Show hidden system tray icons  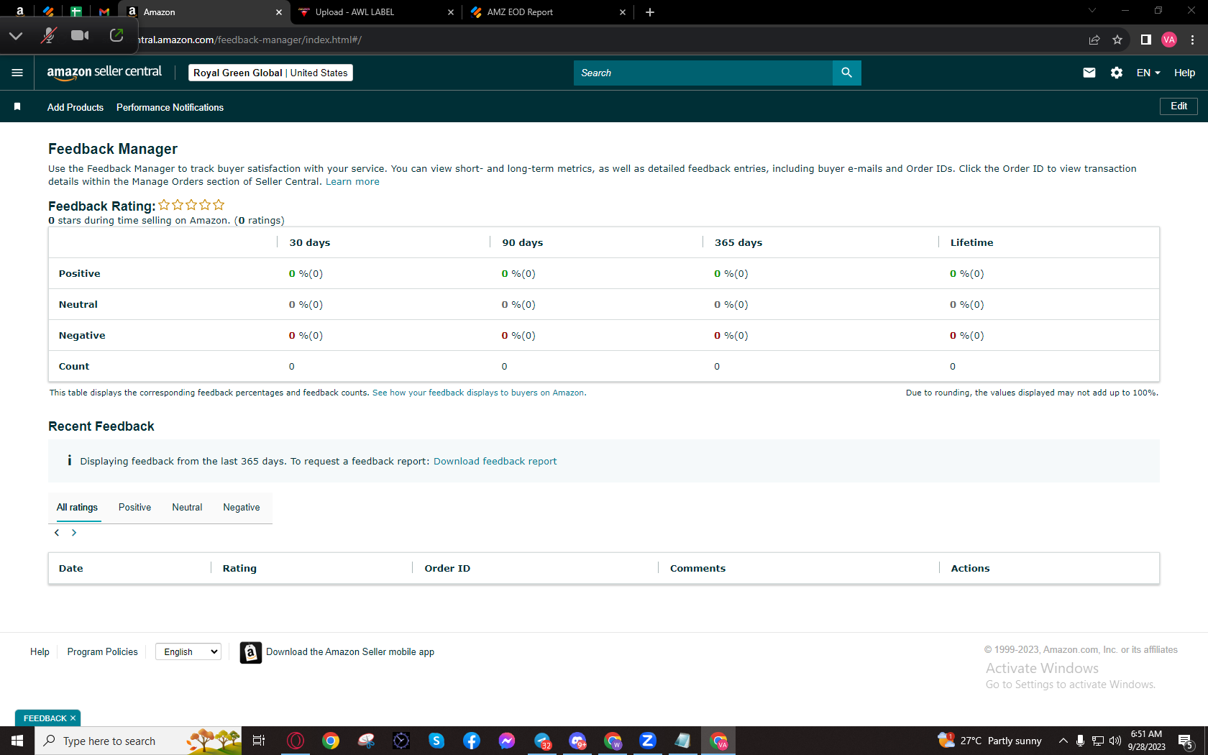pos(1063,741)
